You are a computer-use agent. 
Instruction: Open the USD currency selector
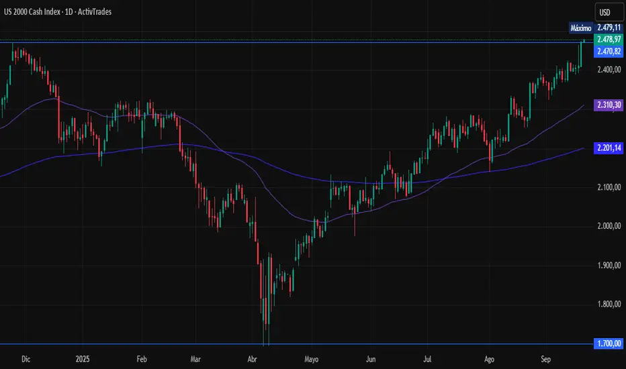point(608,12)
